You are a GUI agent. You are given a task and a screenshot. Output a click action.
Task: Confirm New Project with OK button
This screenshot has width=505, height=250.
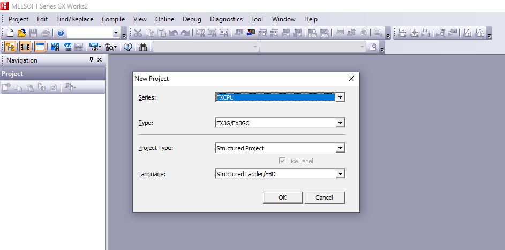[282, 198]
